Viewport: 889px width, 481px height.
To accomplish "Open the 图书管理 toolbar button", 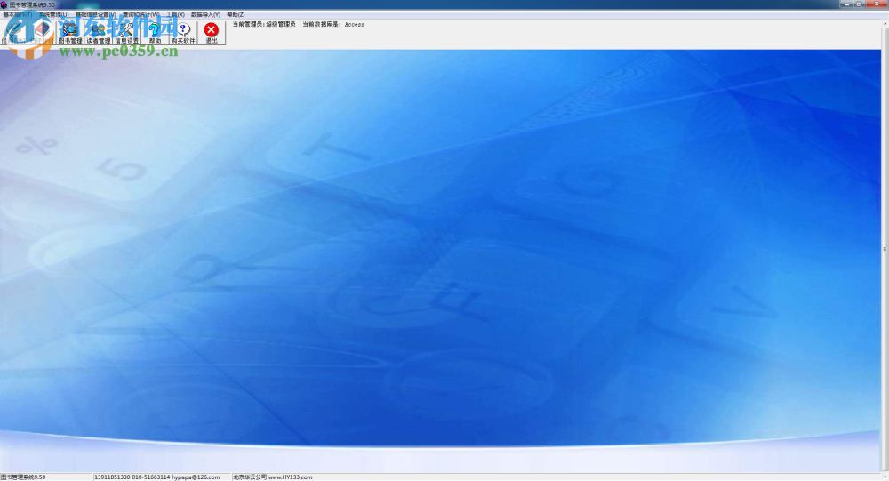I will [70, 33].
